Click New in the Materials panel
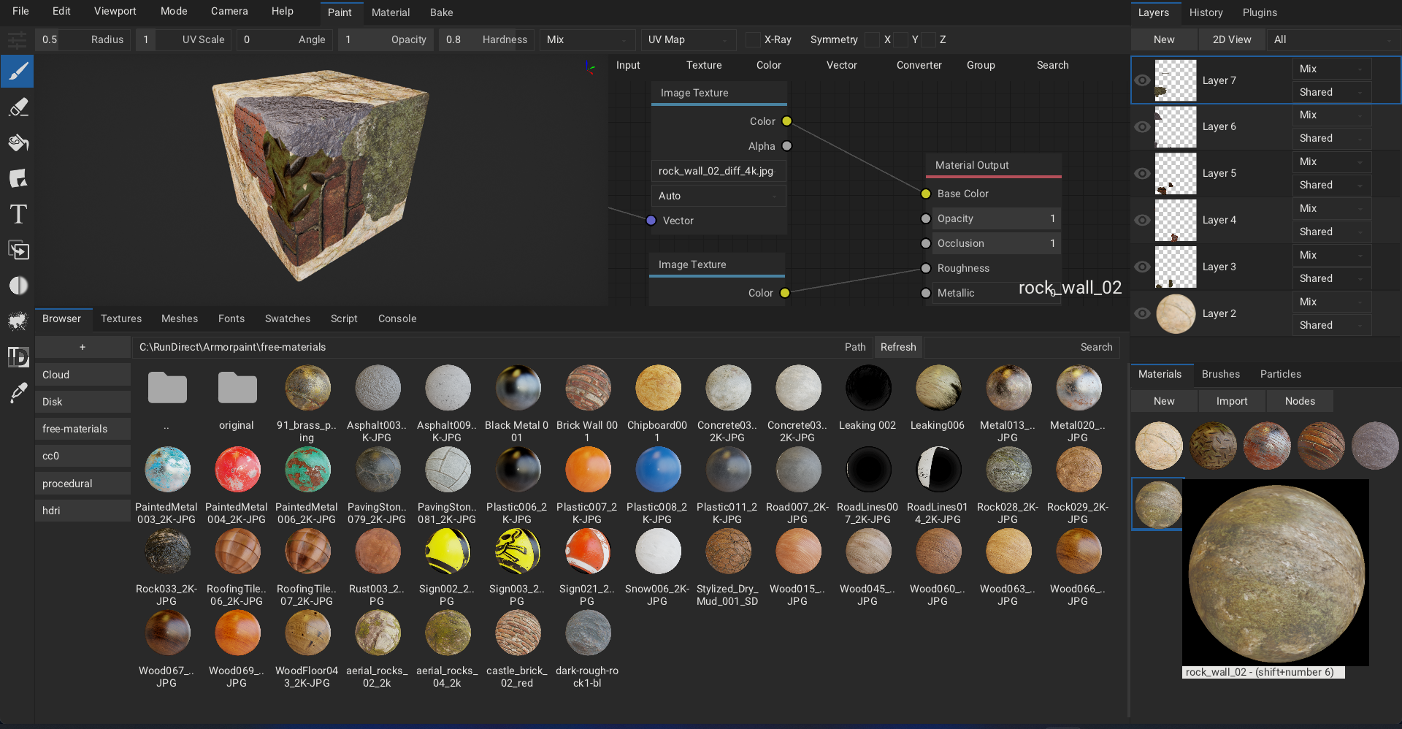The height and width of the screenshot is (729, 1402). click(x=1162, y=400)
